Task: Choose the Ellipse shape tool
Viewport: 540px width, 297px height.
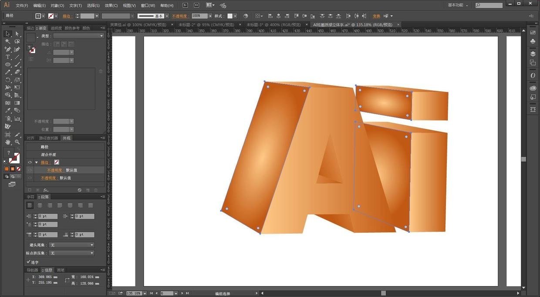Action: pos(8,65)
